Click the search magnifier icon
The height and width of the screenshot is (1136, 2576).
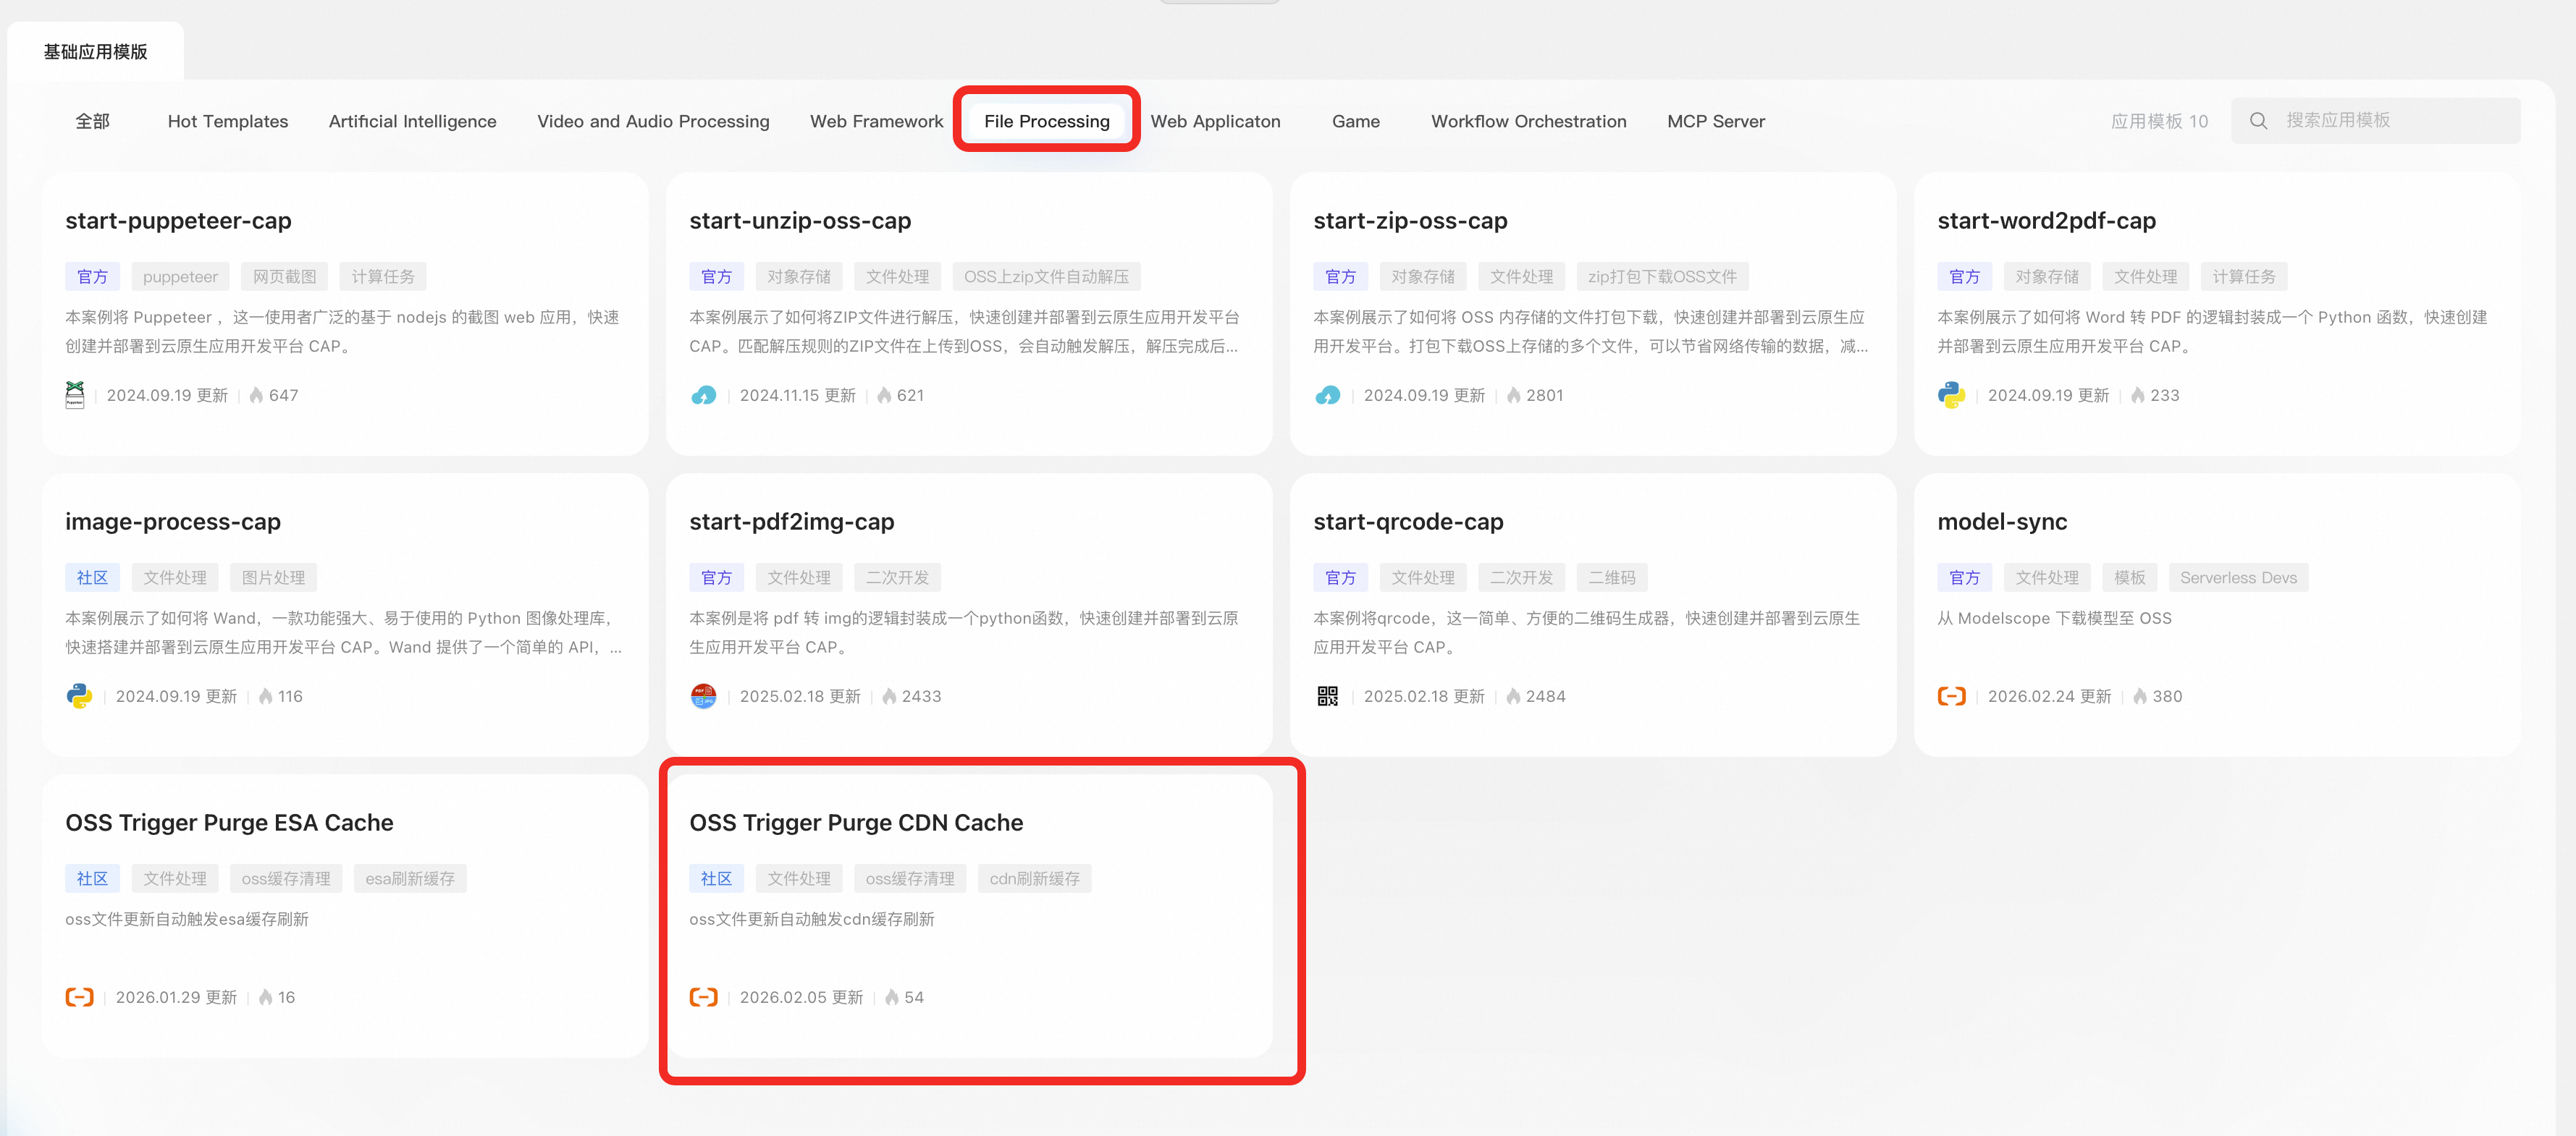pos(2258,121)
